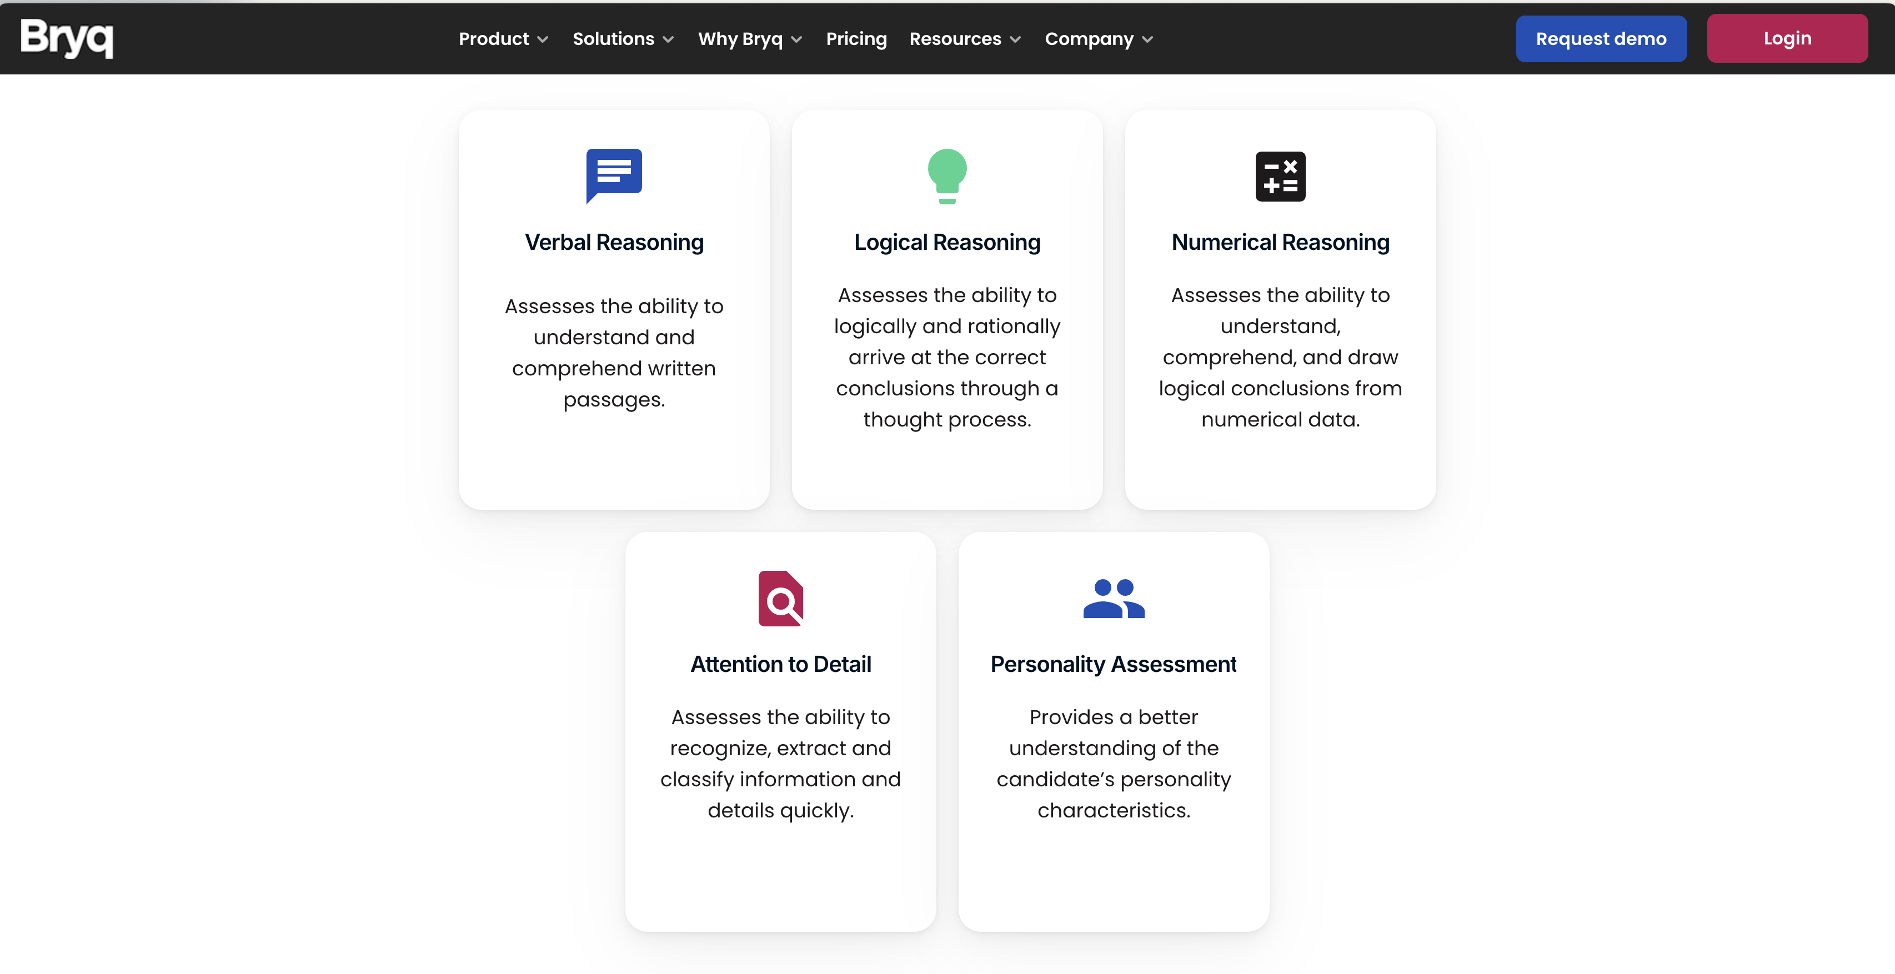Viewport: 1895px width, 974px height.
Task: Open the Resources dropdown menu
Action: pos(966,38)
